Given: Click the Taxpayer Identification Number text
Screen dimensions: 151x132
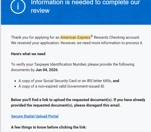Looking at the screenshot, I should 60,64.
